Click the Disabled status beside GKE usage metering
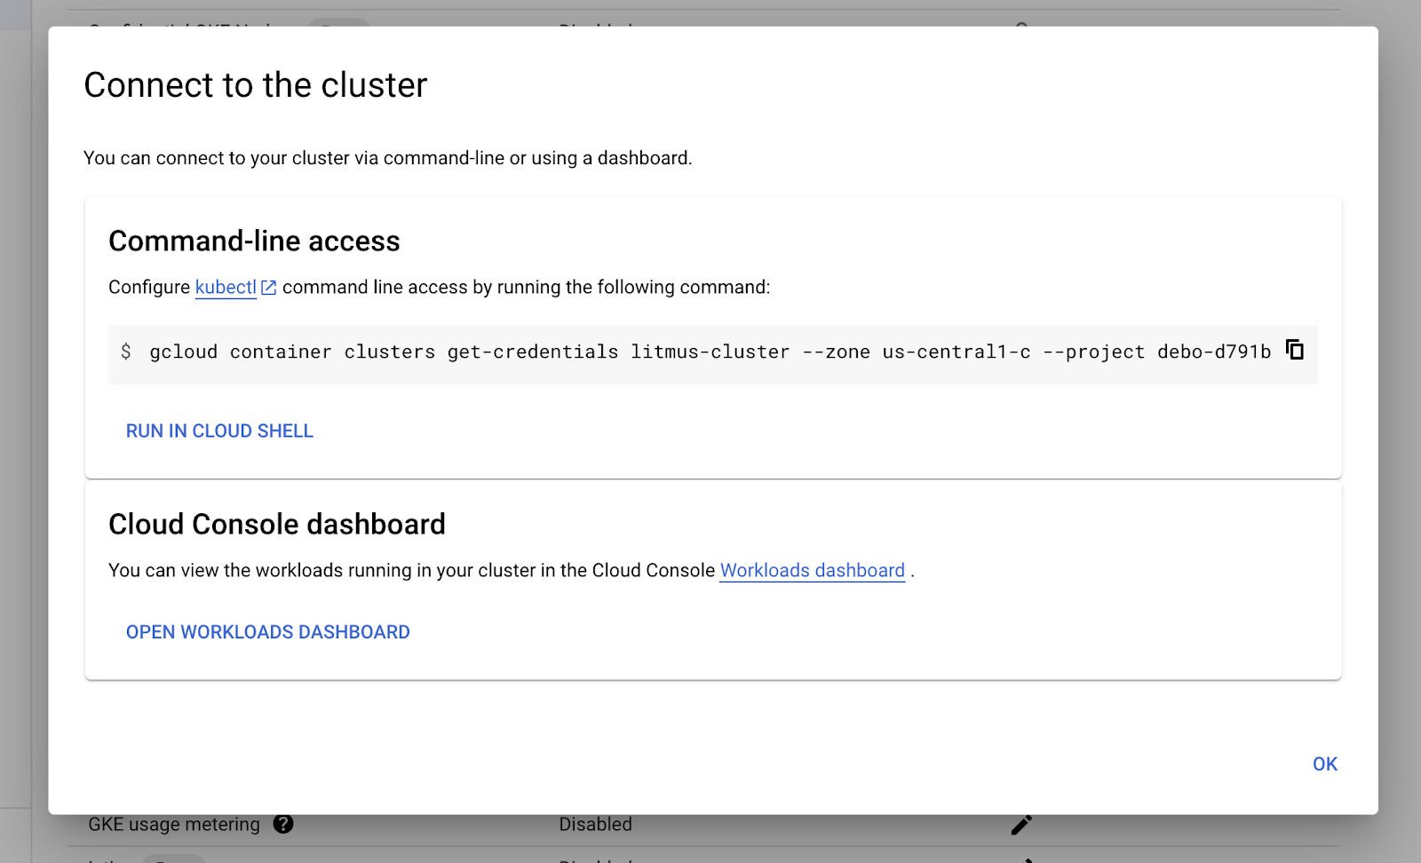 [x=595, y=824]
